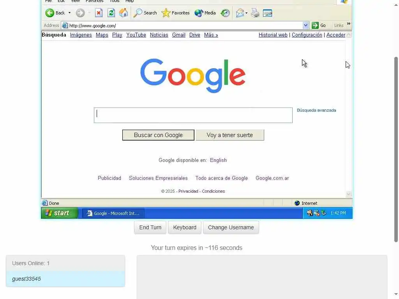Click the Mail envelope icon
The height and width of the screenshot is (299, 399).
(240, 13)
